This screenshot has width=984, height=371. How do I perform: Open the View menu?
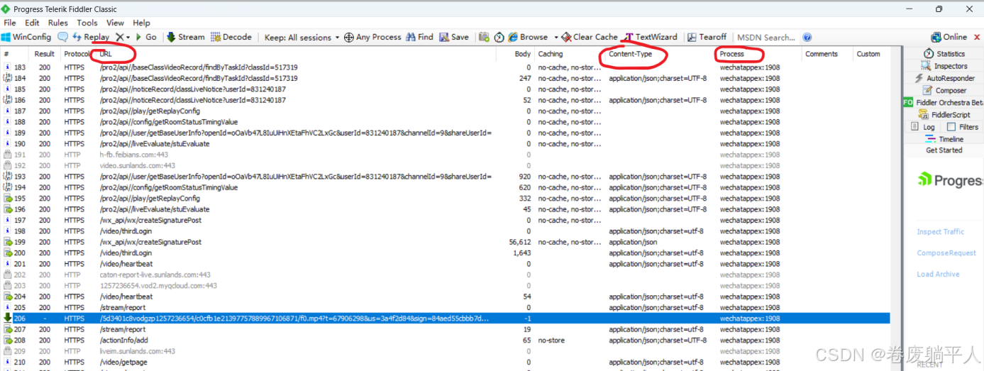(x=115, y=23)
